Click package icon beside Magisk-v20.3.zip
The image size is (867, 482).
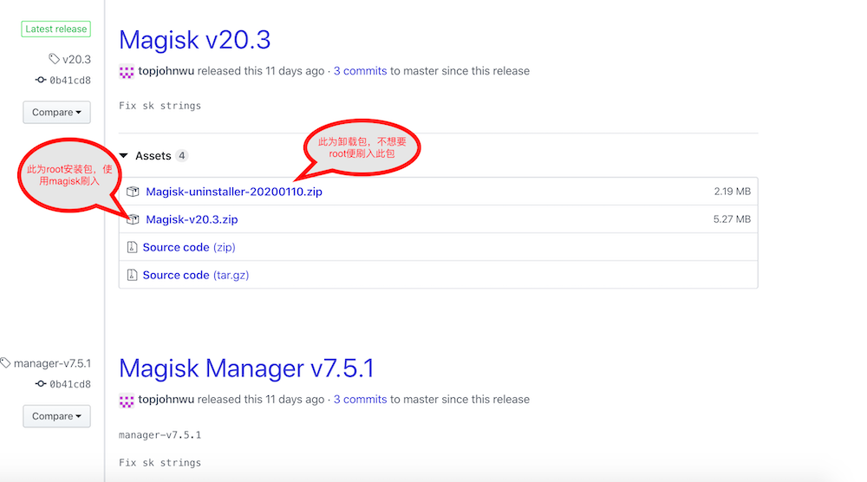[x=133, y=219]
